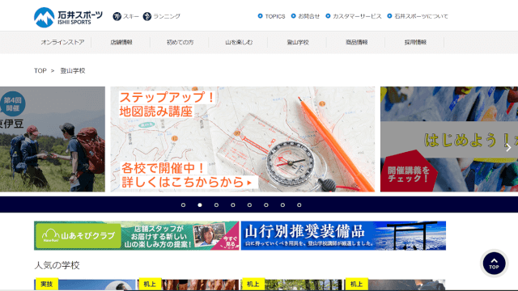
Task: Go to TOPICS link
Action: pyautogui.click(x=272, y=16)
